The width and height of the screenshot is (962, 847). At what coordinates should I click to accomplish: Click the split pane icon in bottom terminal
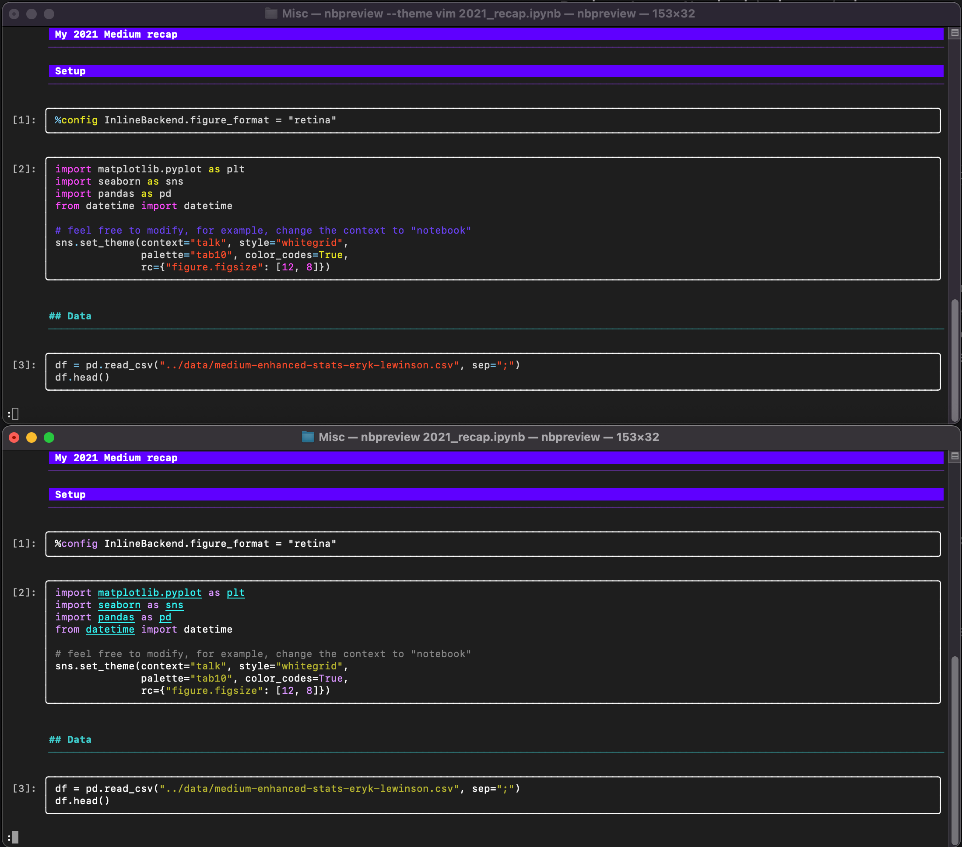click(955, 456)
